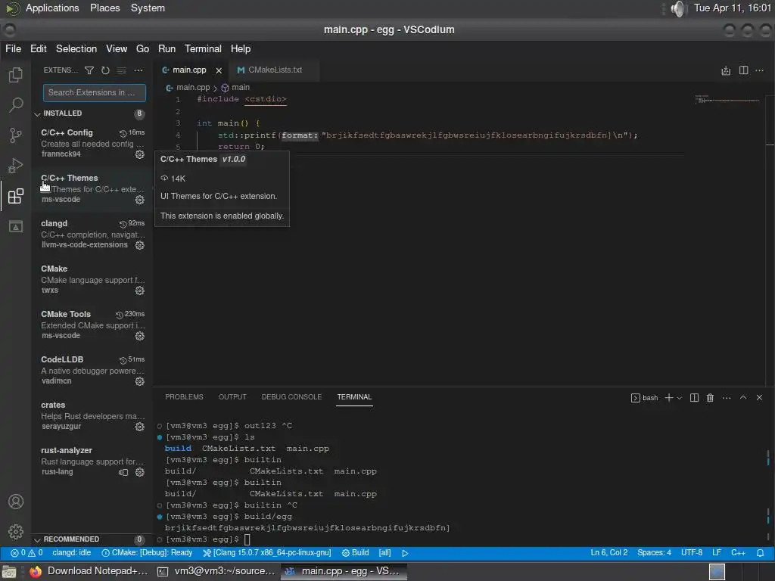Kill the terminal with trash icon
The height and width of the screenshot is (581, 775).
pos(710,398)
